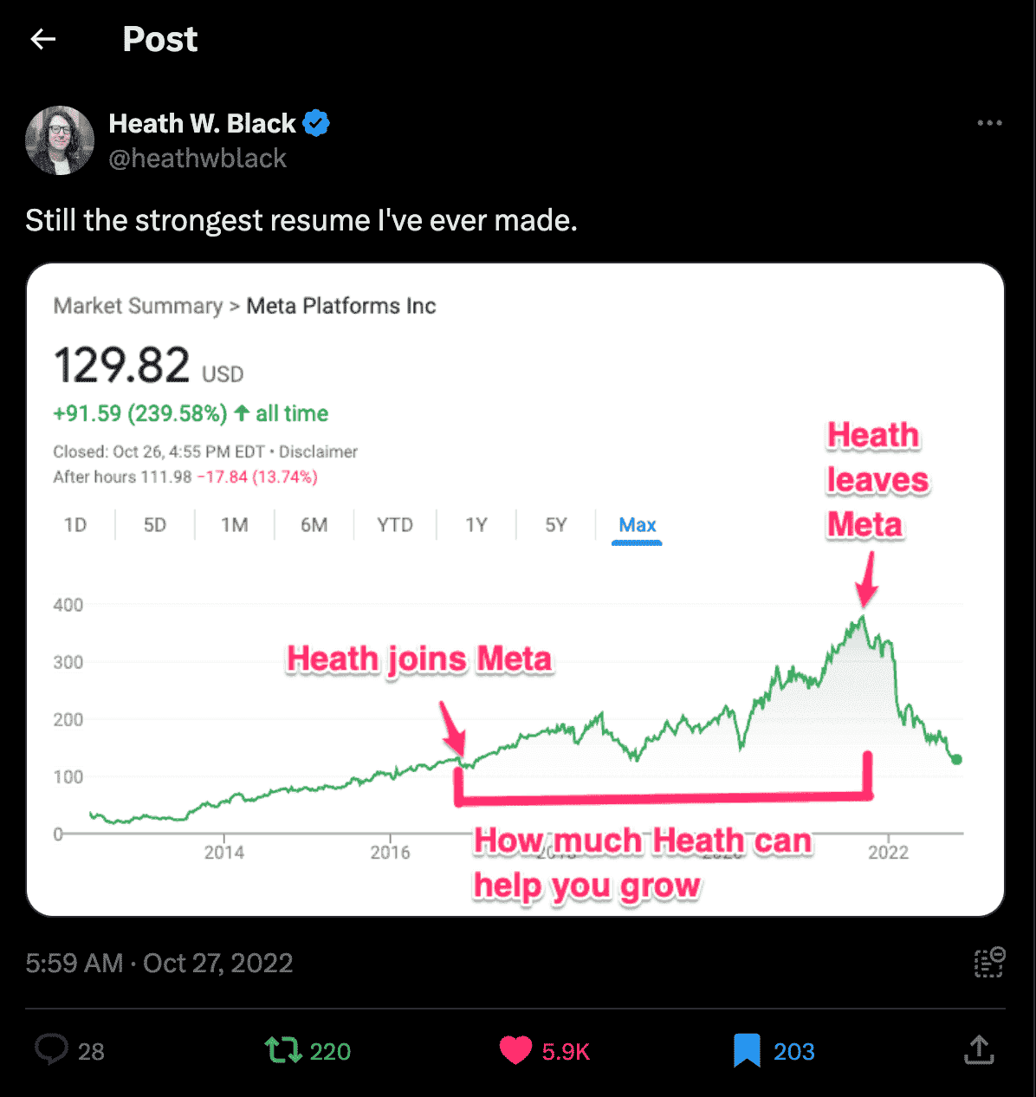
Task: Click the reply speech bubble icon
Action: (x=51, y=1049)
